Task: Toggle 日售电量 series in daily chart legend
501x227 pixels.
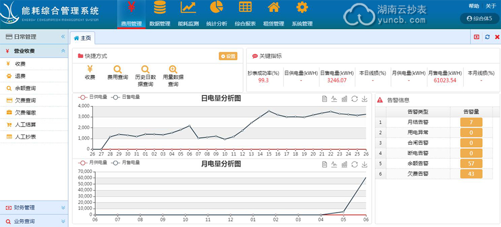Action: (125, 97)
